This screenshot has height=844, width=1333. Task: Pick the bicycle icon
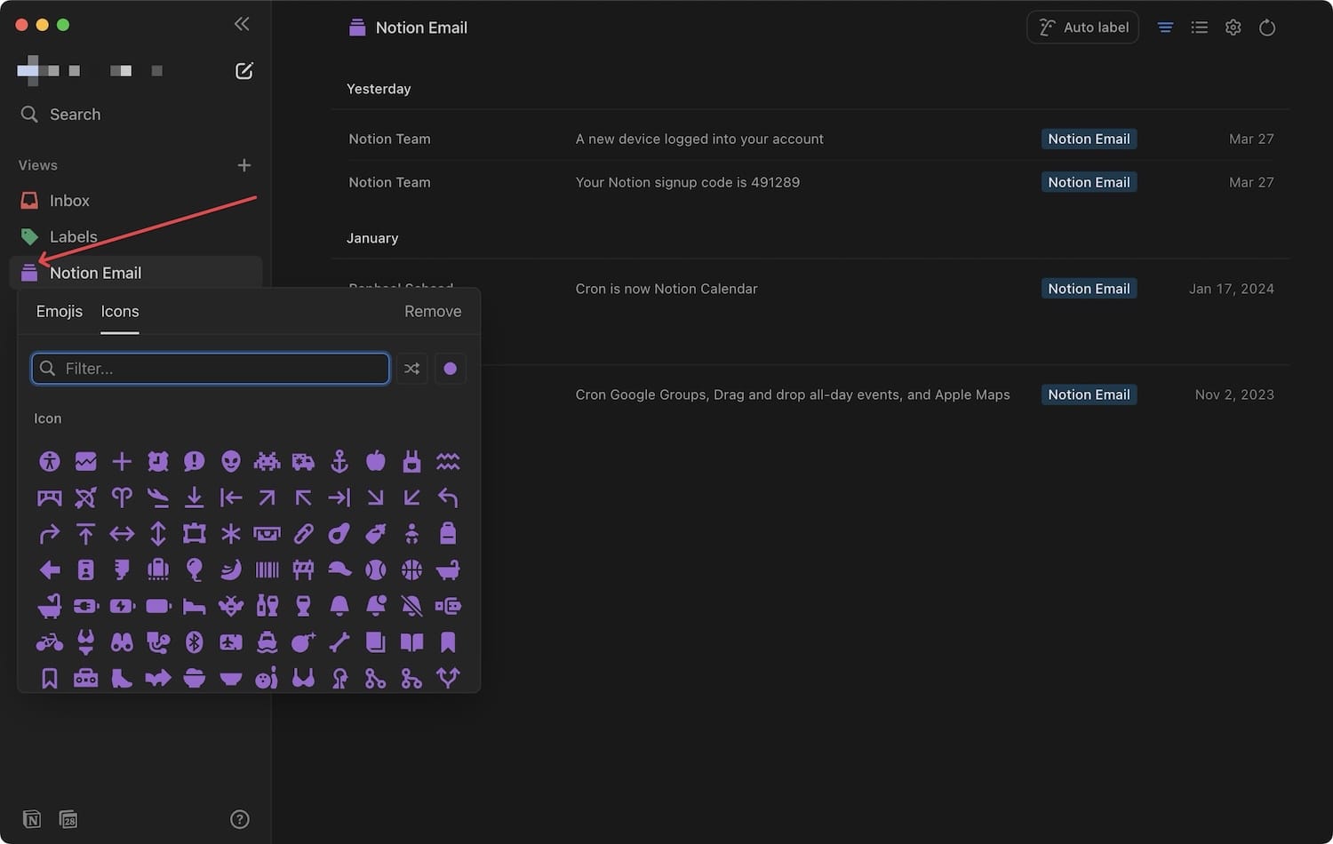click(50, 642)
